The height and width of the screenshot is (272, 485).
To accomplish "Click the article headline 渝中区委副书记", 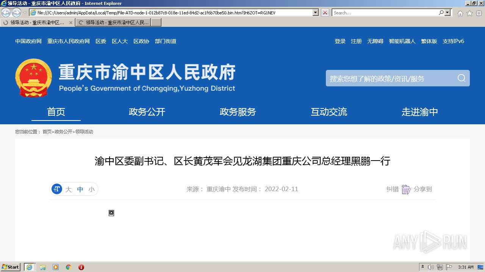I will pos(242,161).
